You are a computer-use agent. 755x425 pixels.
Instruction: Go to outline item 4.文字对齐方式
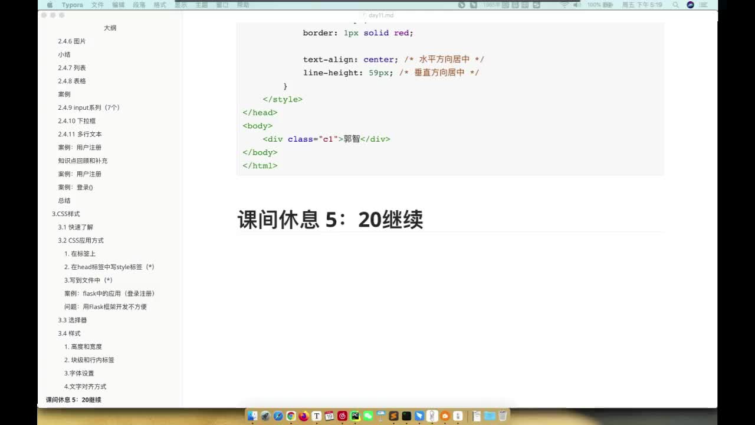tap(86, 387)
